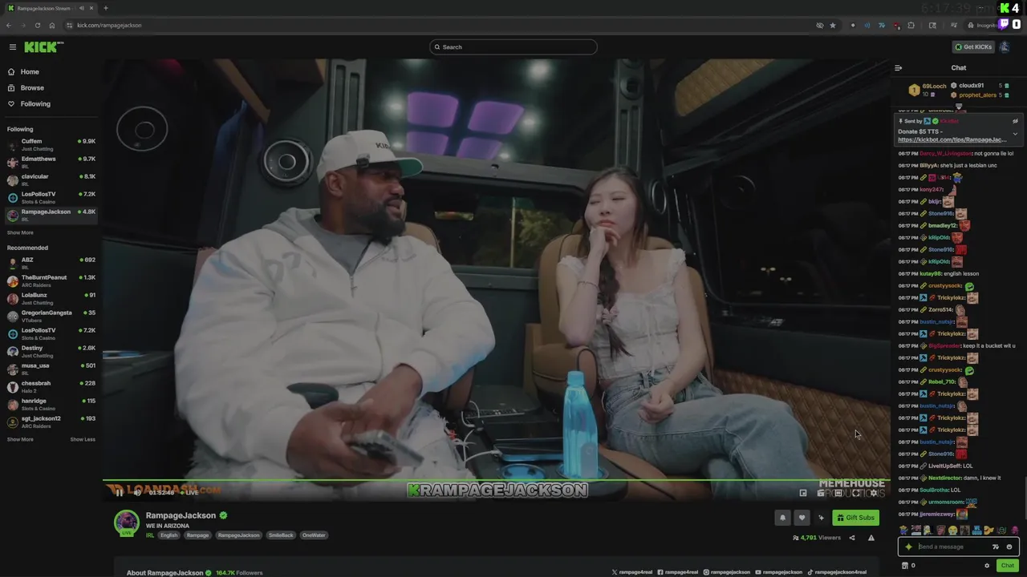The width and height of the screenshot is (1027, 577).
Task: Report stream via warning icon
Action: pyautogui.click(x=871, y=538)
